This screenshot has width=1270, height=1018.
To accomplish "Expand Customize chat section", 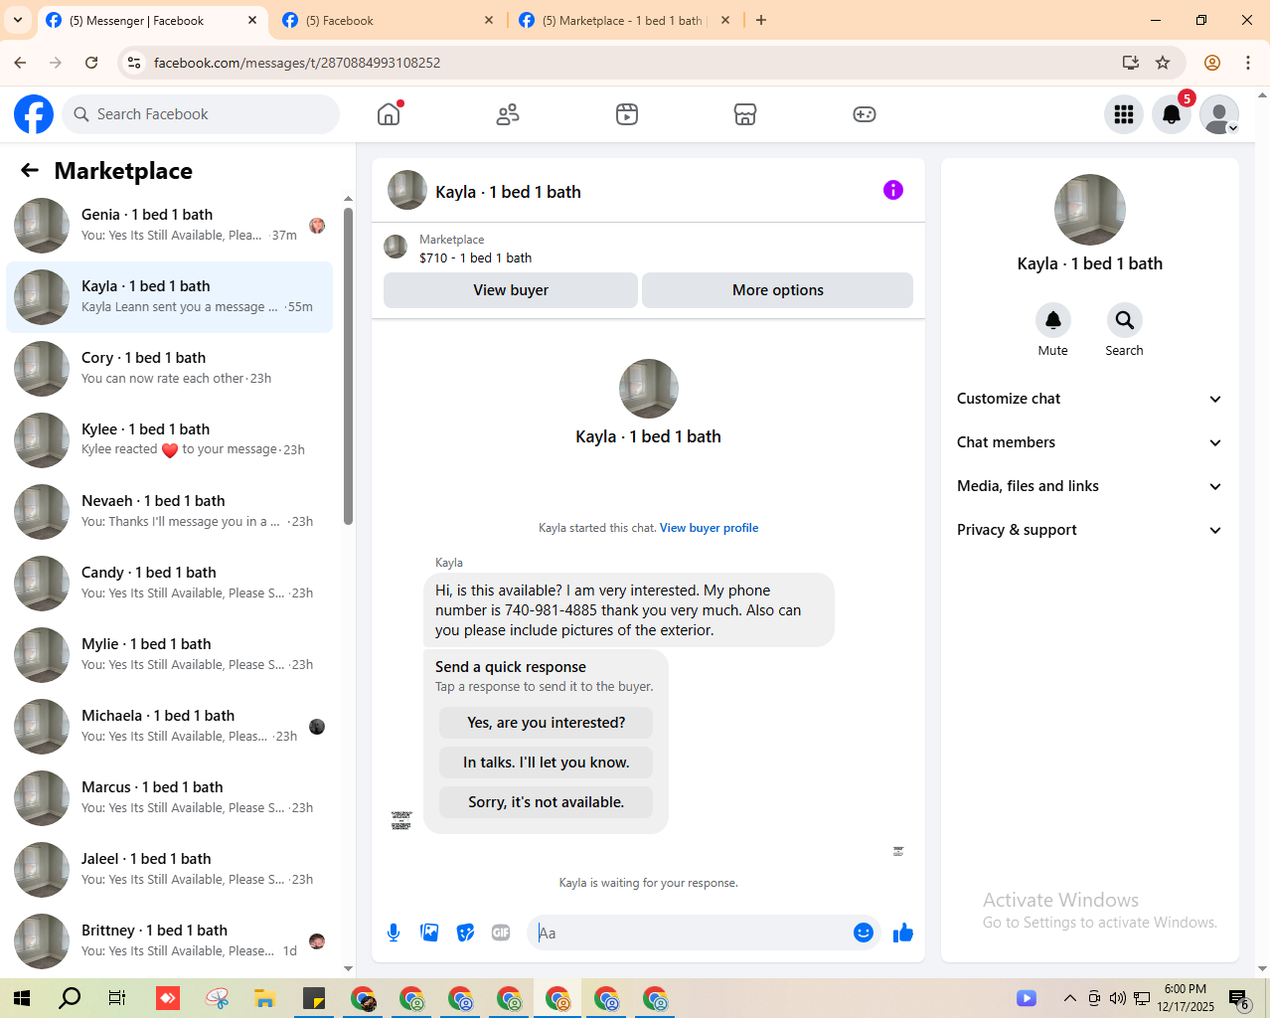I will [x=1090, y=399].
